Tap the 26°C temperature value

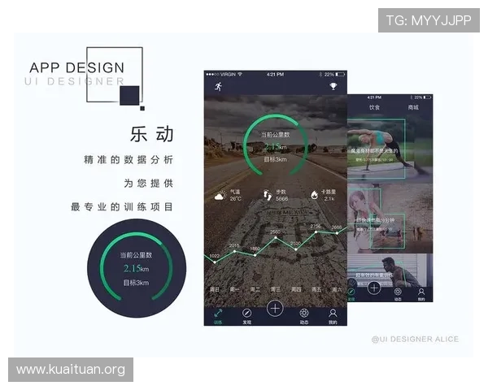pyautogui.click(x=235, y=199)
